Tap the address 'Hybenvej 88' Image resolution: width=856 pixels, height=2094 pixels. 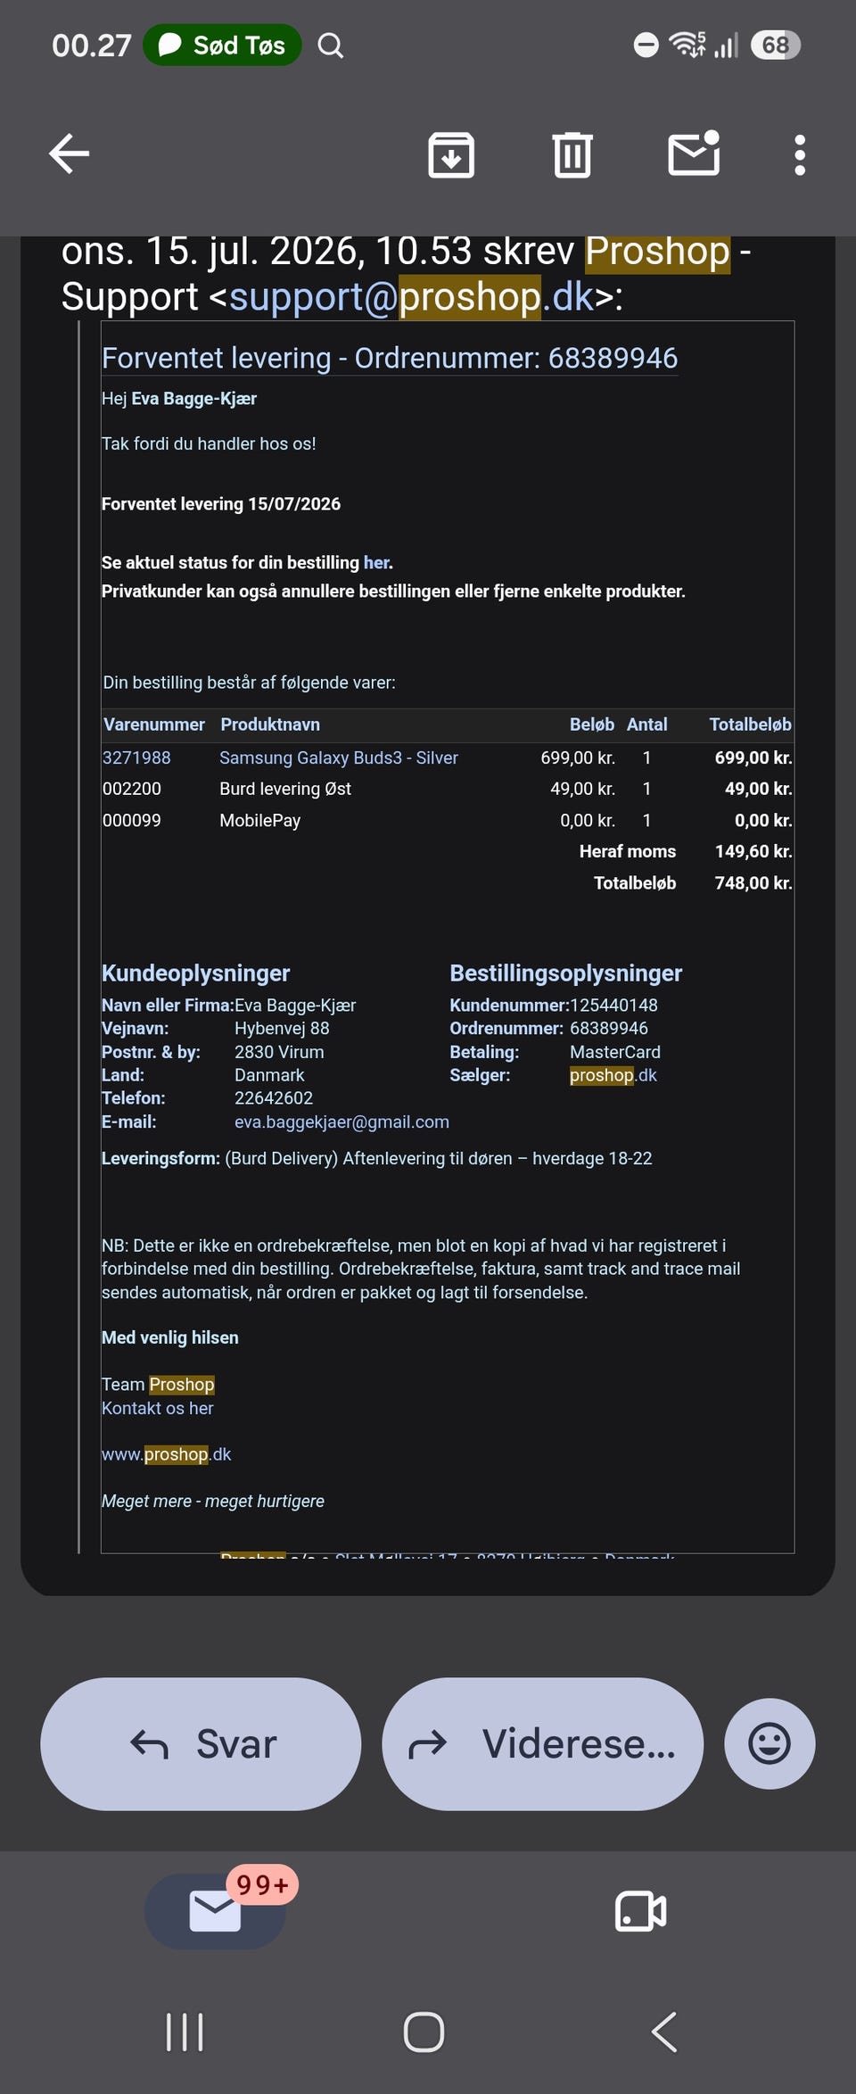(x=282, y=1029)
